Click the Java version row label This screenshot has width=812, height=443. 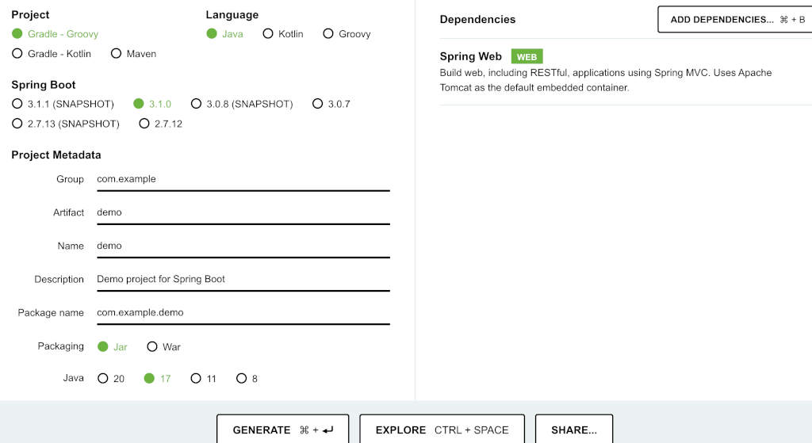(74, 378)
